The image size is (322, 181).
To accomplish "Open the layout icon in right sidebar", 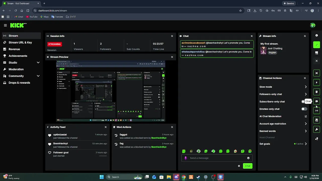I will (x=317, y=53).
